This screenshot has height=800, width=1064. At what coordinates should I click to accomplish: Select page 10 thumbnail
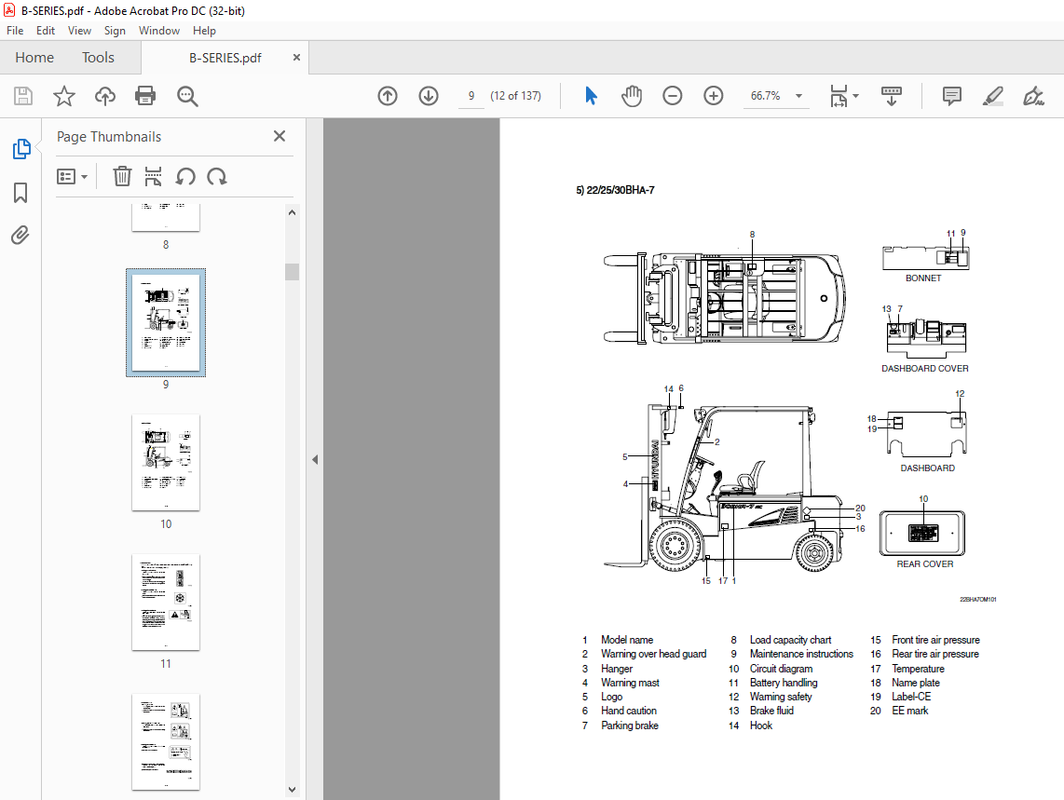[x=166, y=462]
